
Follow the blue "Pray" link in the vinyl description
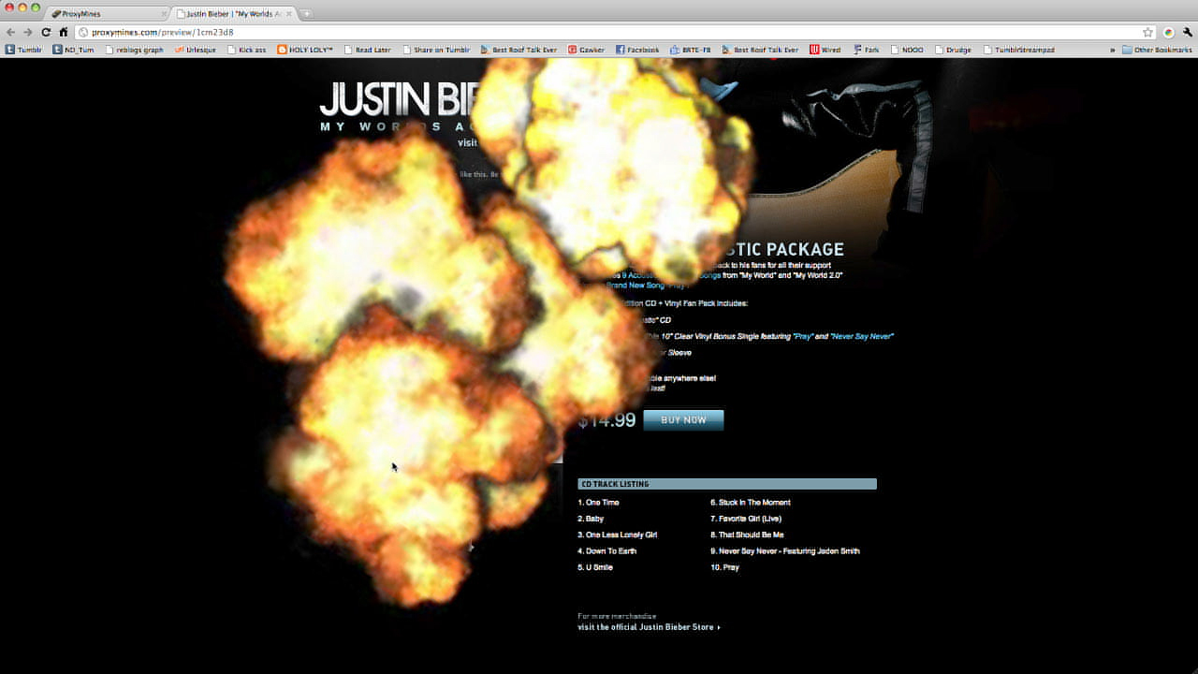[x=804, y=336]
